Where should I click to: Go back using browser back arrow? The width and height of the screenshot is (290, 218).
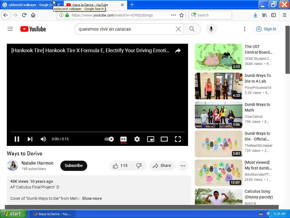tap(6, 15)
